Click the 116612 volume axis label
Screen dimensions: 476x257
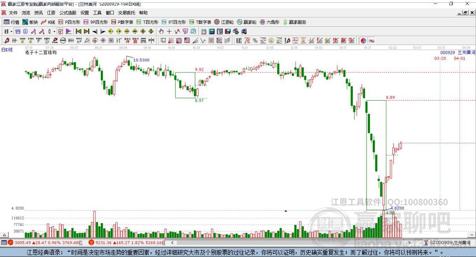18,218
